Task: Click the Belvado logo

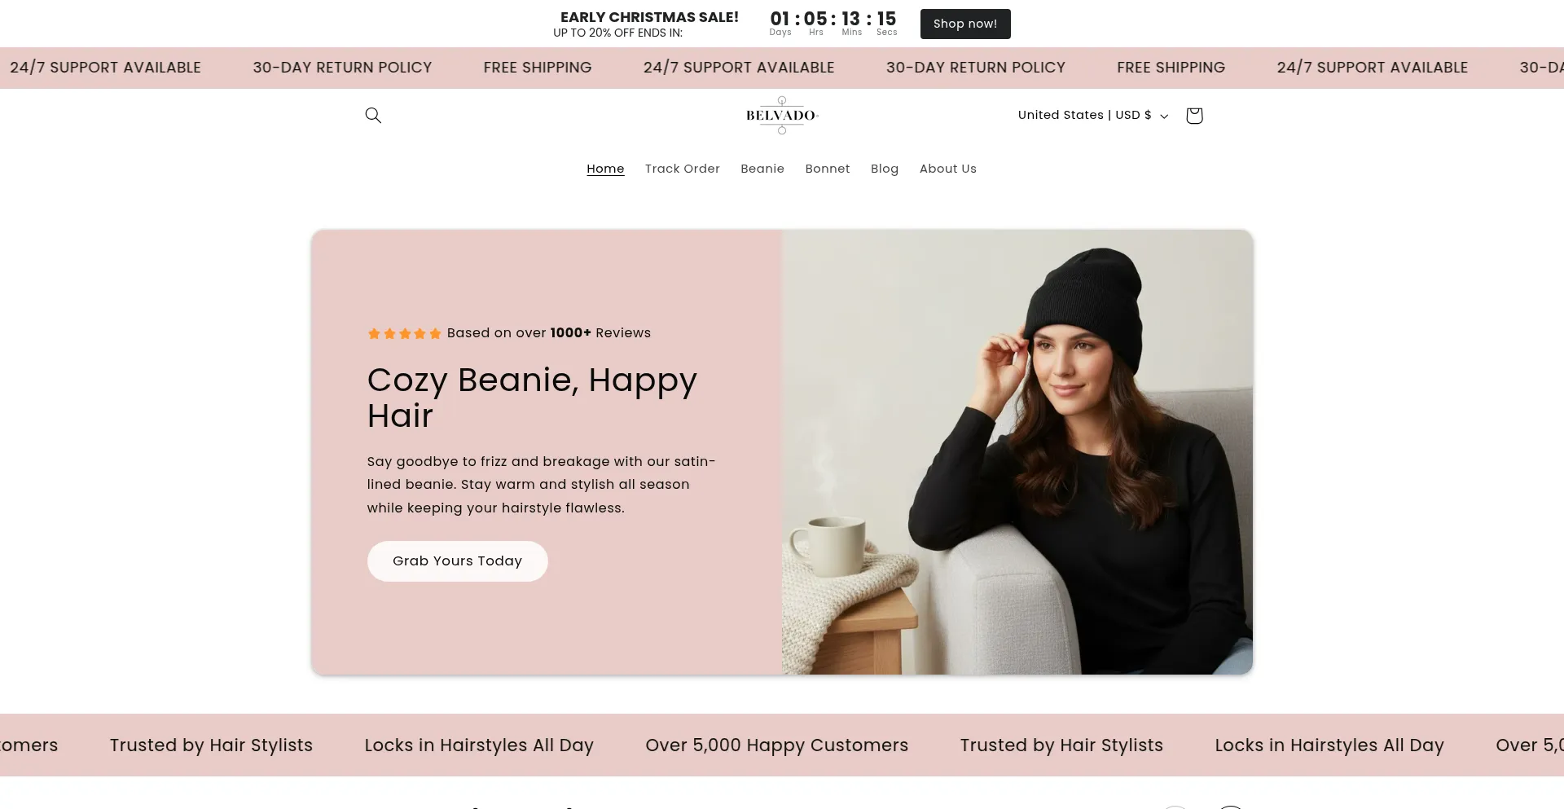Action: coord(781,116)
